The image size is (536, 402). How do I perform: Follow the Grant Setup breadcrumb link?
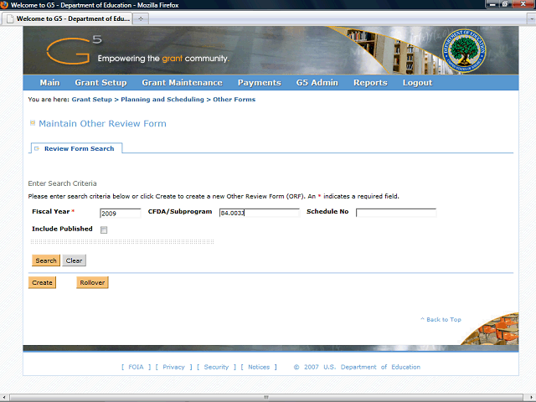coord(91,100)
